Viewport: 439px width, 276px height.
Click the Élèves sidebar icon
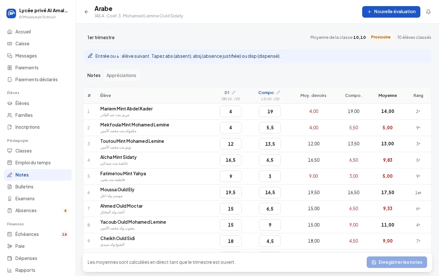10,103
